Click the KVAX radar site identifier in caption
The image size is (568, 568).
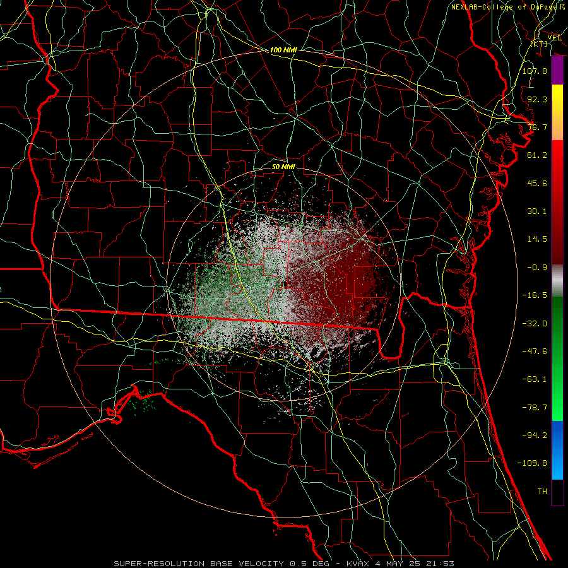(x=358, y=564)
